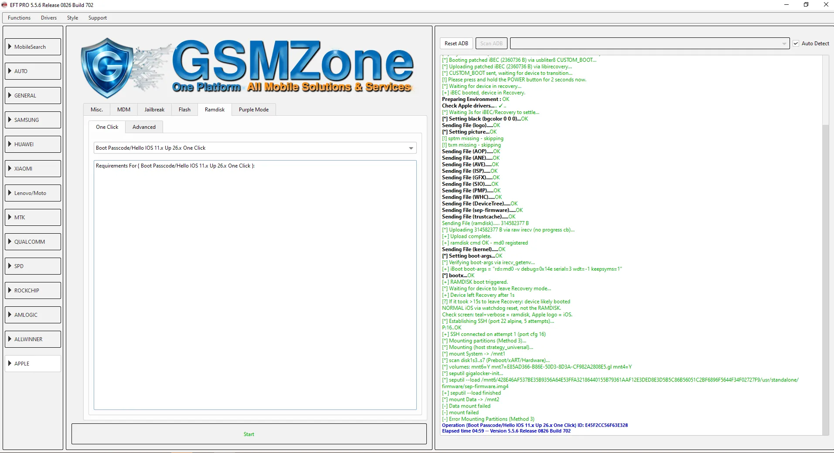Switch to the MDM tab
834x453 pixels.
tap(124, 110)
